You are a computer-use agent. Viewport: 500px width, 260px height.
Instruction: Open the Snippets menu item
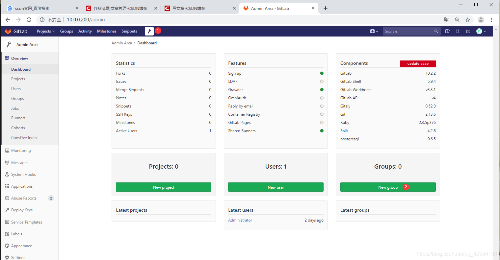pos(129,31)
